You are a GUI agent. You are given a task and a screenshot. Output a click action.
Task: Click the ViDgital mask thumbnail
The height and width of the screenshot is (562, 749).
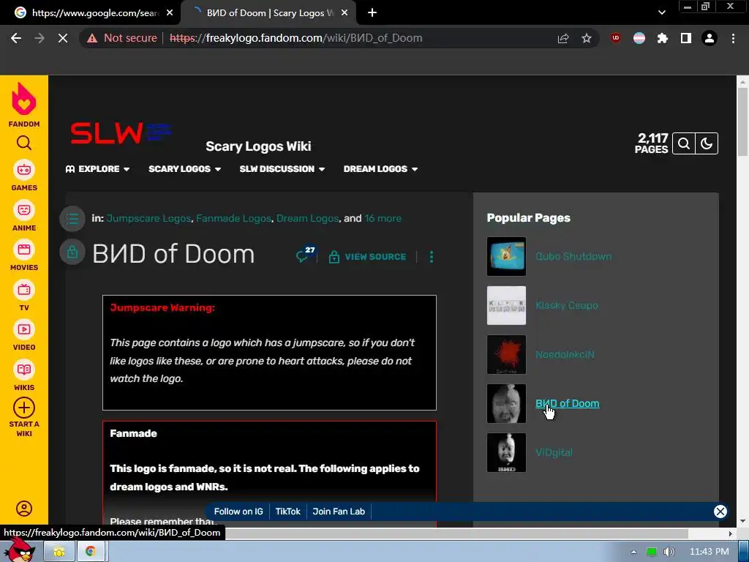506,452
